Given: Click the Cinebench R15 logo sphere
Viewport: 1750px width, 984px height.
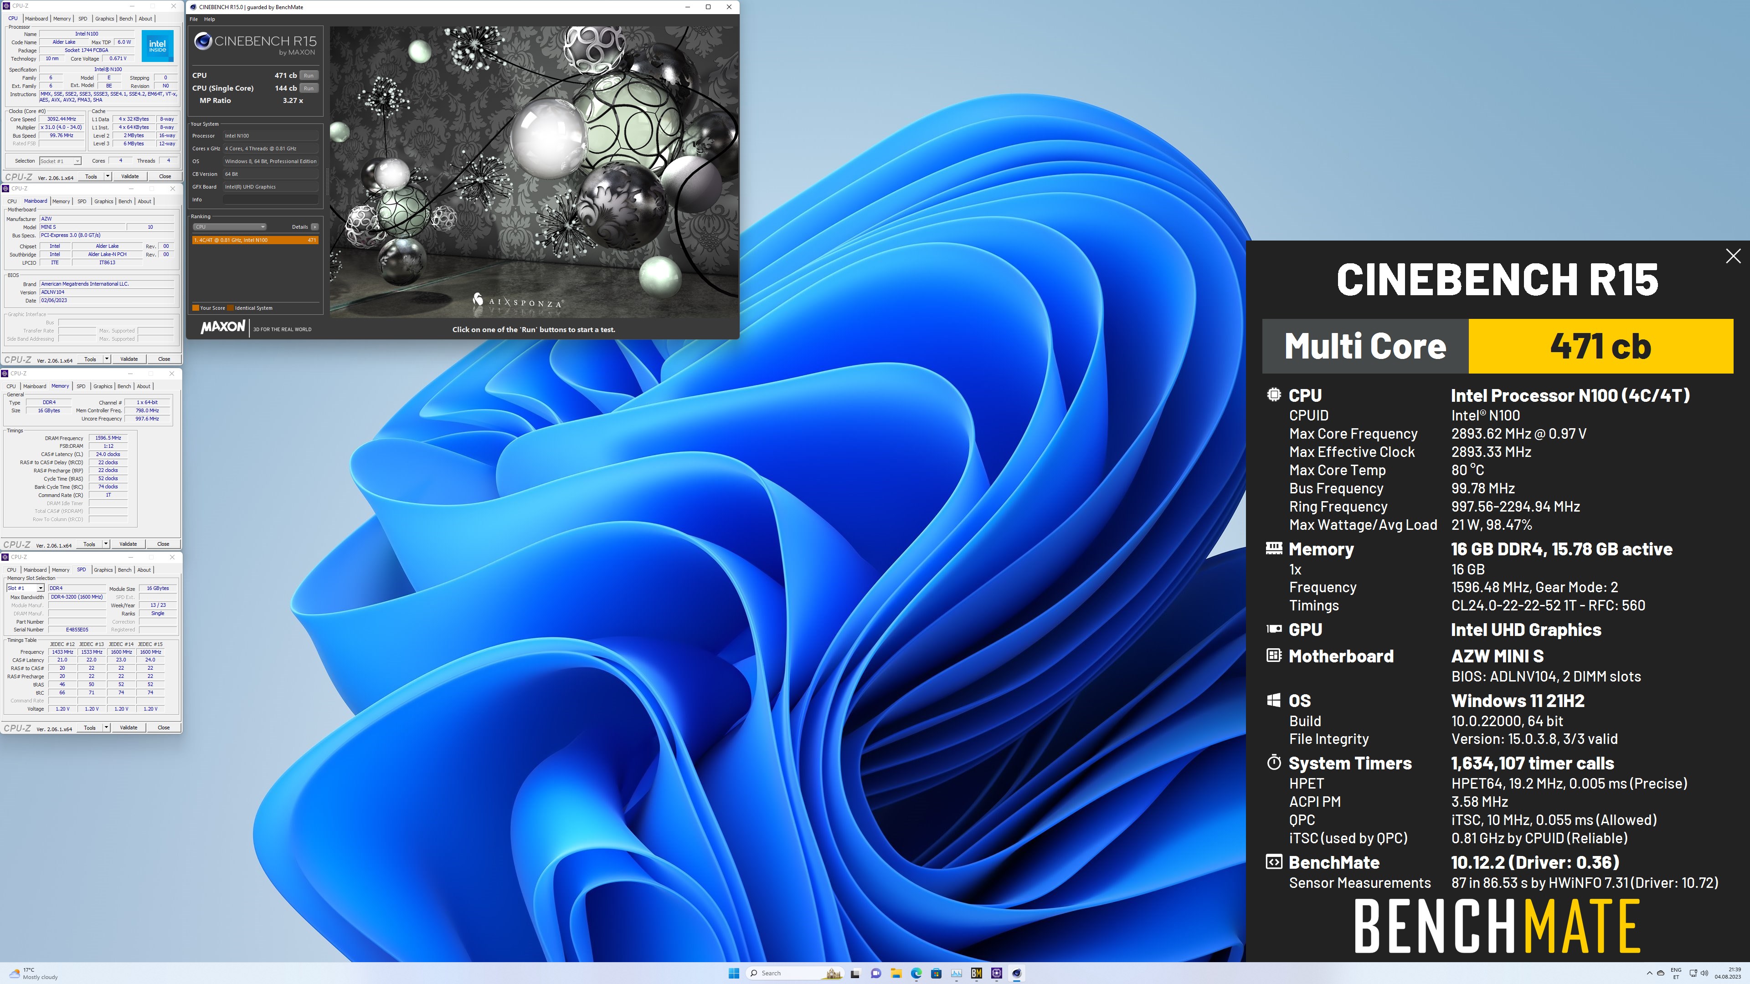Looking at the screenshot, I should [x=202, y=41].
